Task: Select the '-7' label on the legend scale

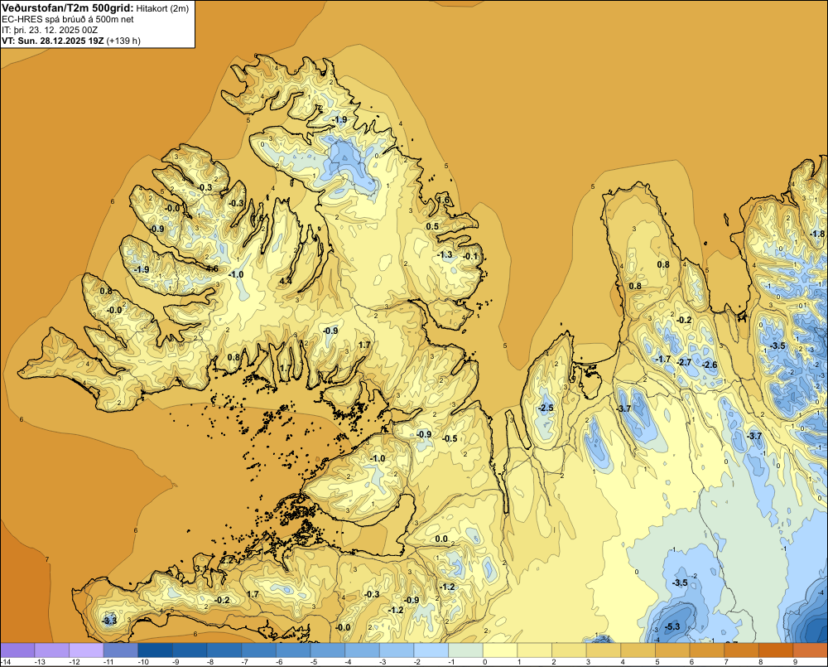Action: click(246, 662)
